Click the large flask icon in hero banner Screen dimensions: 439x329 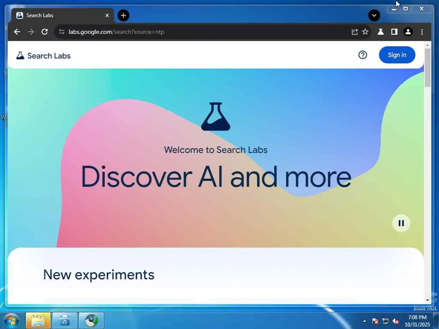[216, 117]
